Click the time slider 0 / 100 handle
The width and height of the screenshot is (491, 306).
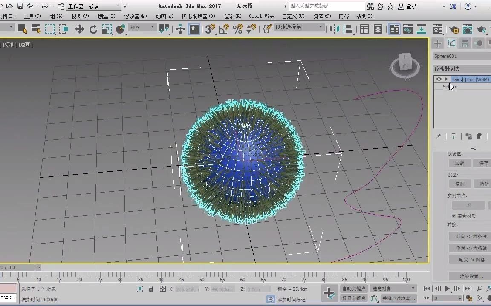pyautogui.click(x=17, y=267)
